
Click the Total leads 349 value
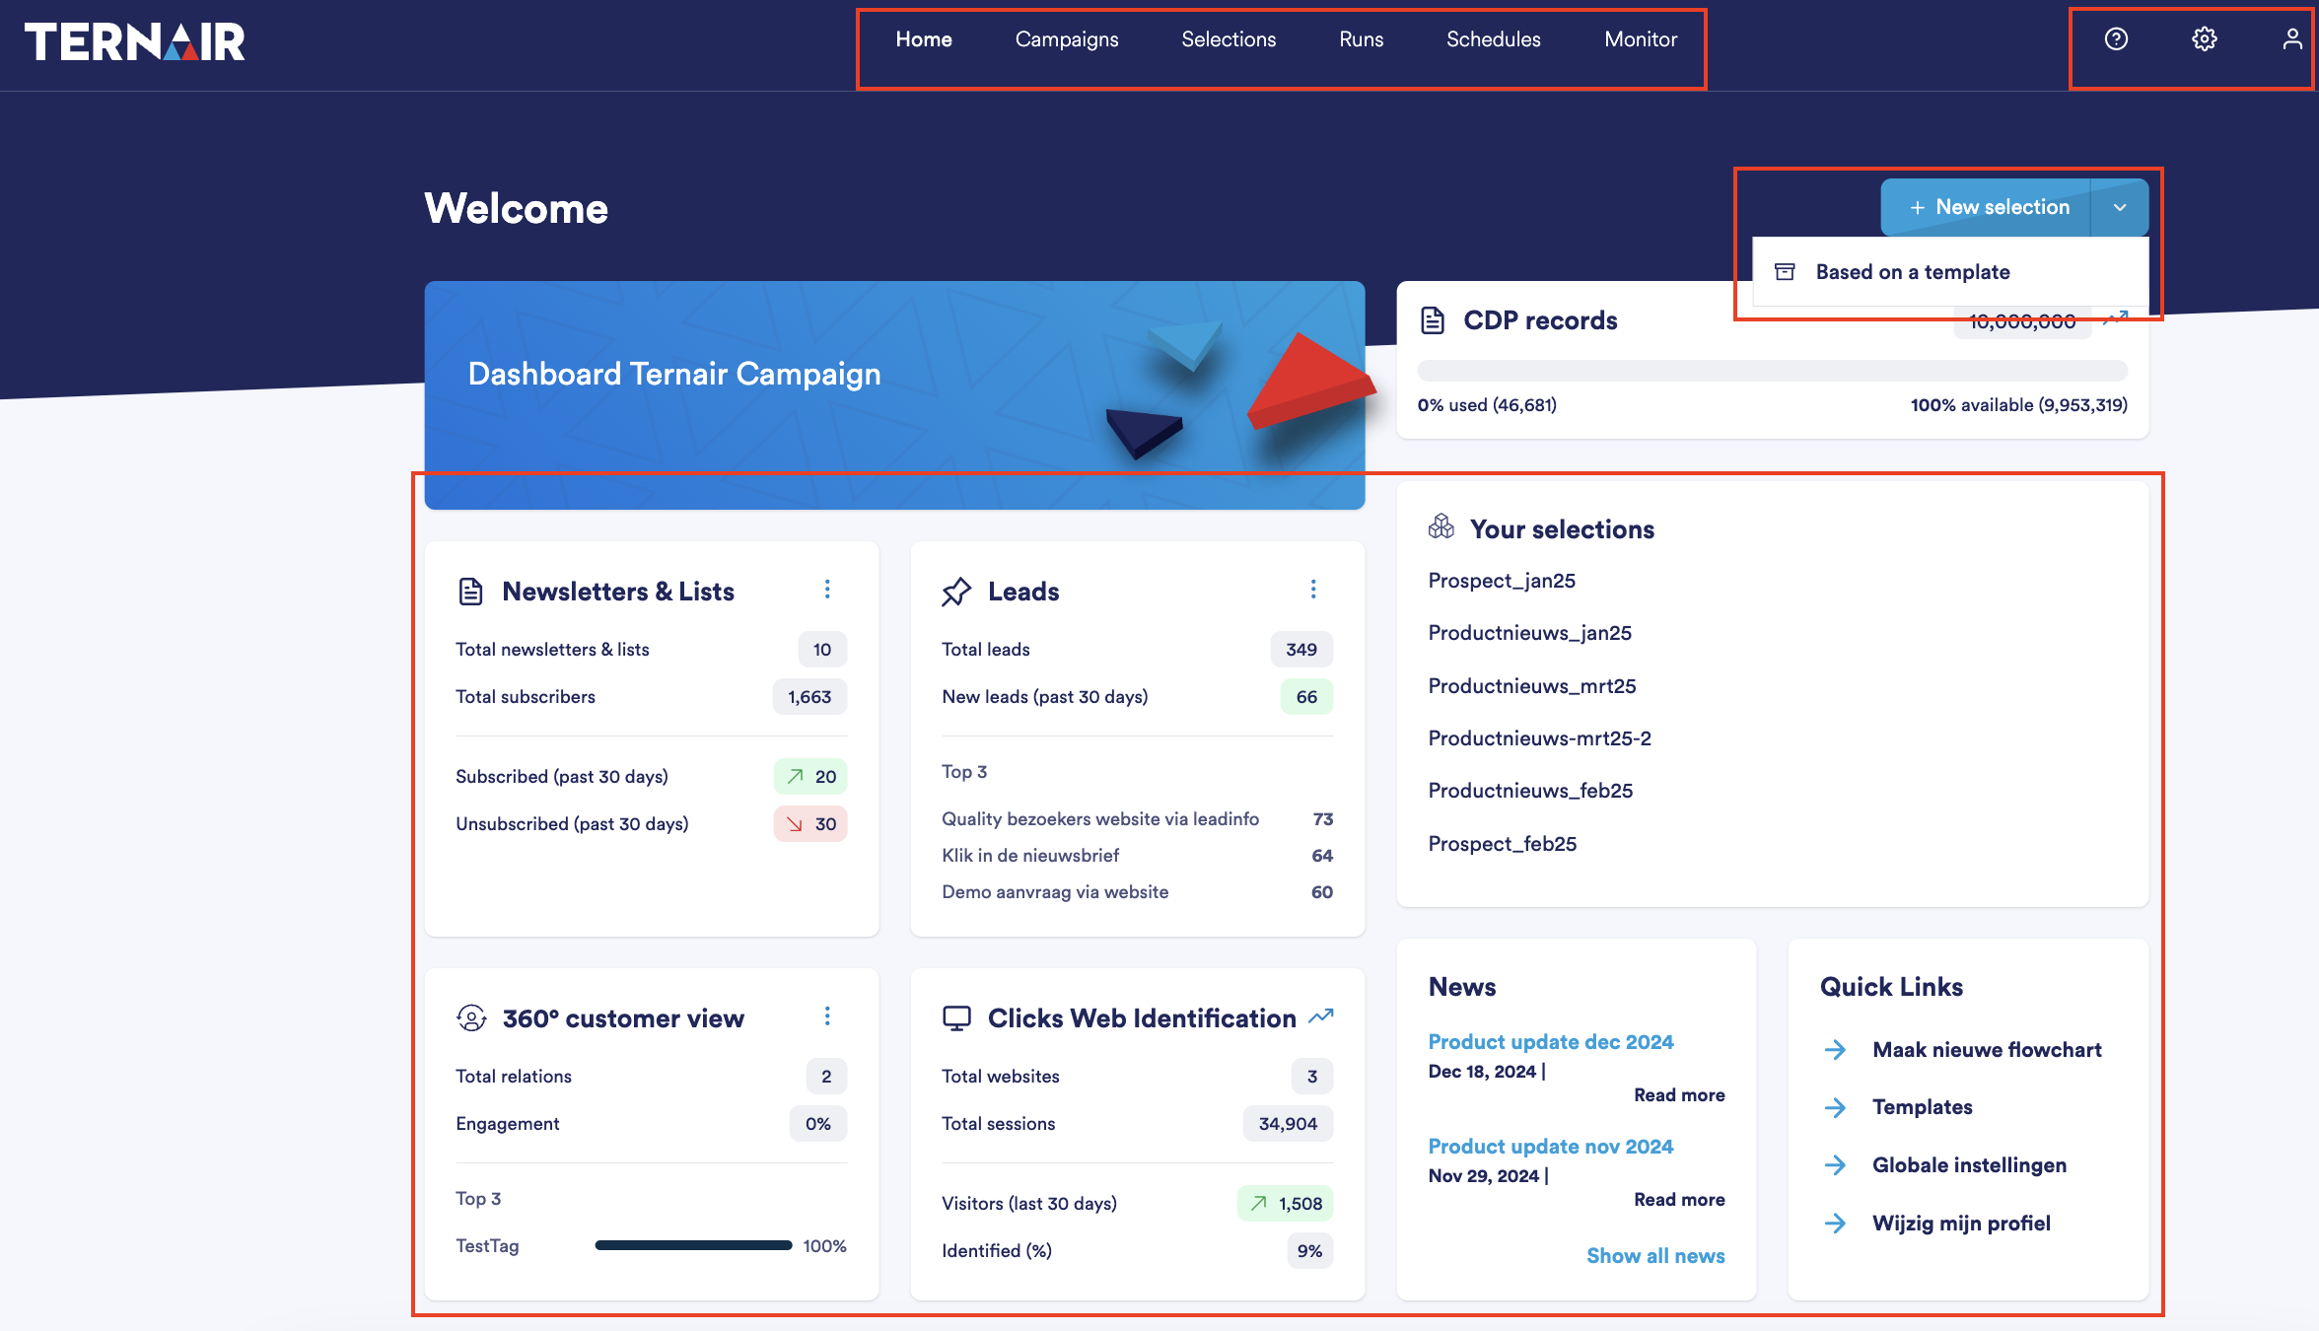[x=1301, y=650]
